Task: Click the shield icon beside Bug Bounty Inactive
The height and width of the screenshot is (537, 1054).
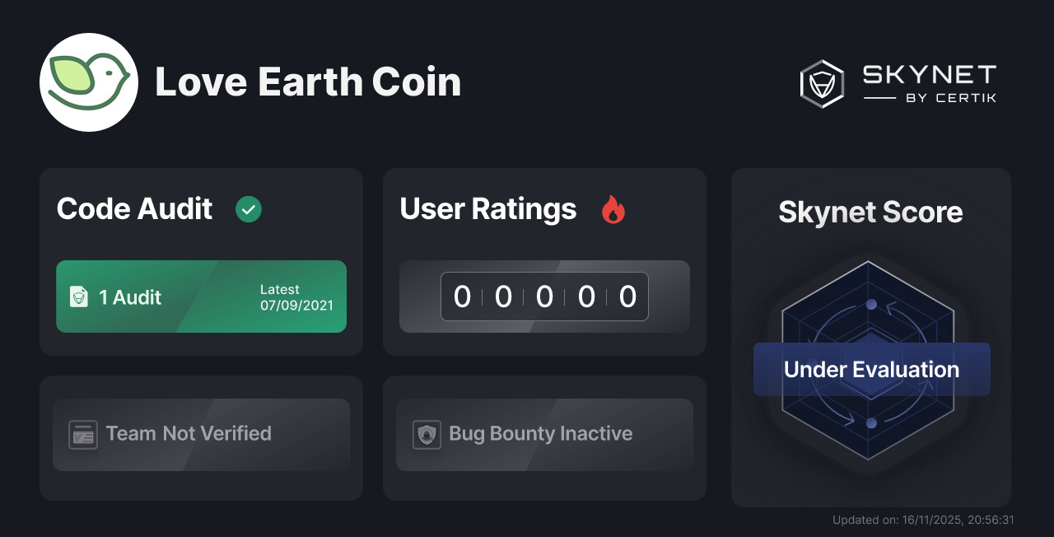Action: click(426, 434)
